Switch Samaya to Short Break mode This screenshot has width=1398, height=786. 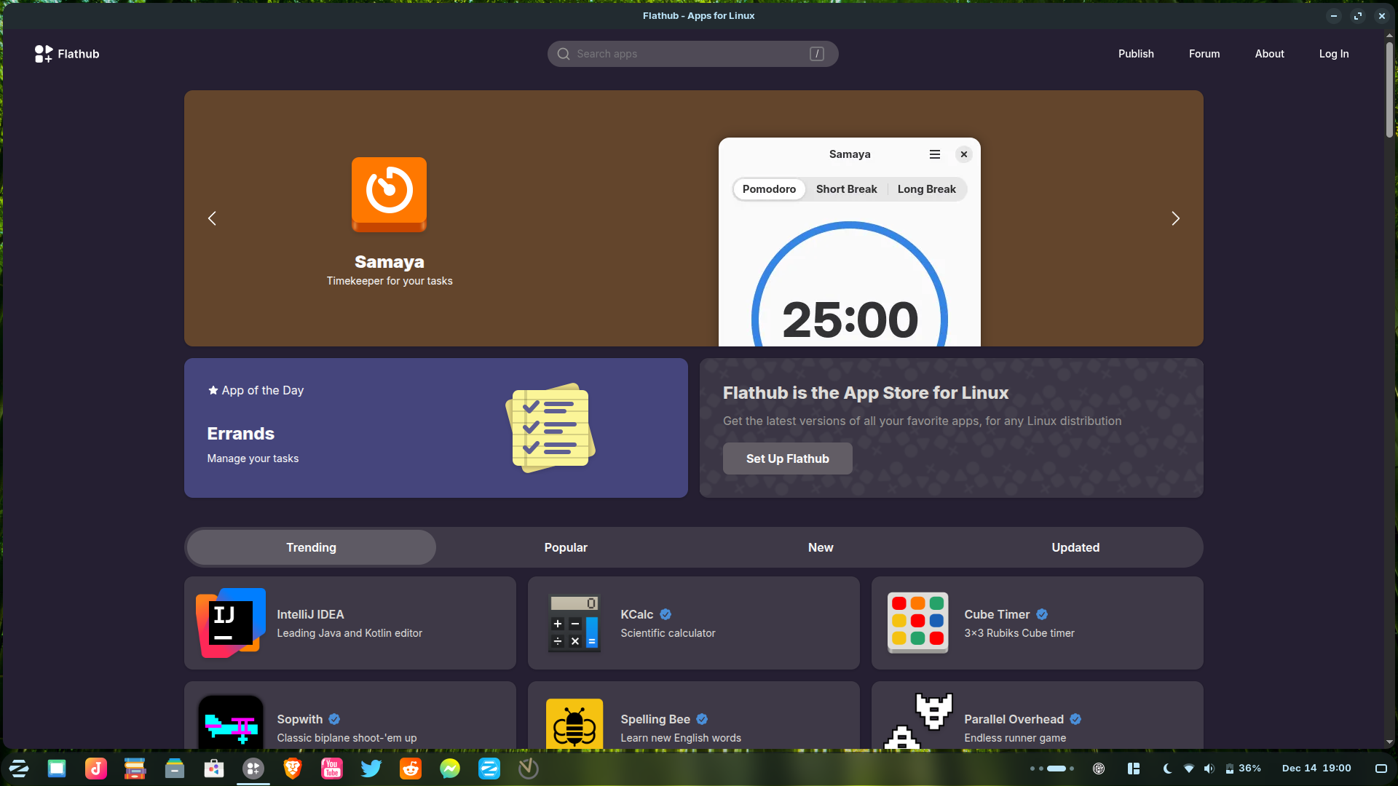(x=846, y=188)
